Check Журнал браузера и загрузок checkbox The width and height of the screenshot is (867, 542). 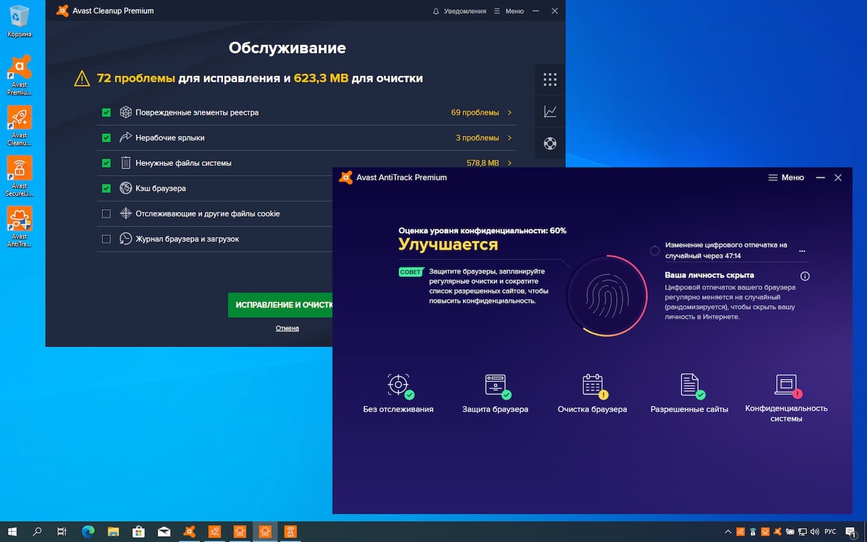click(106, 239)
